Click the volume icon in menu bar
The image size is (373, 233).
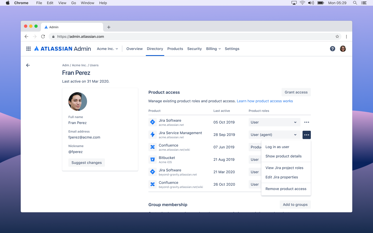click(311, 3)
